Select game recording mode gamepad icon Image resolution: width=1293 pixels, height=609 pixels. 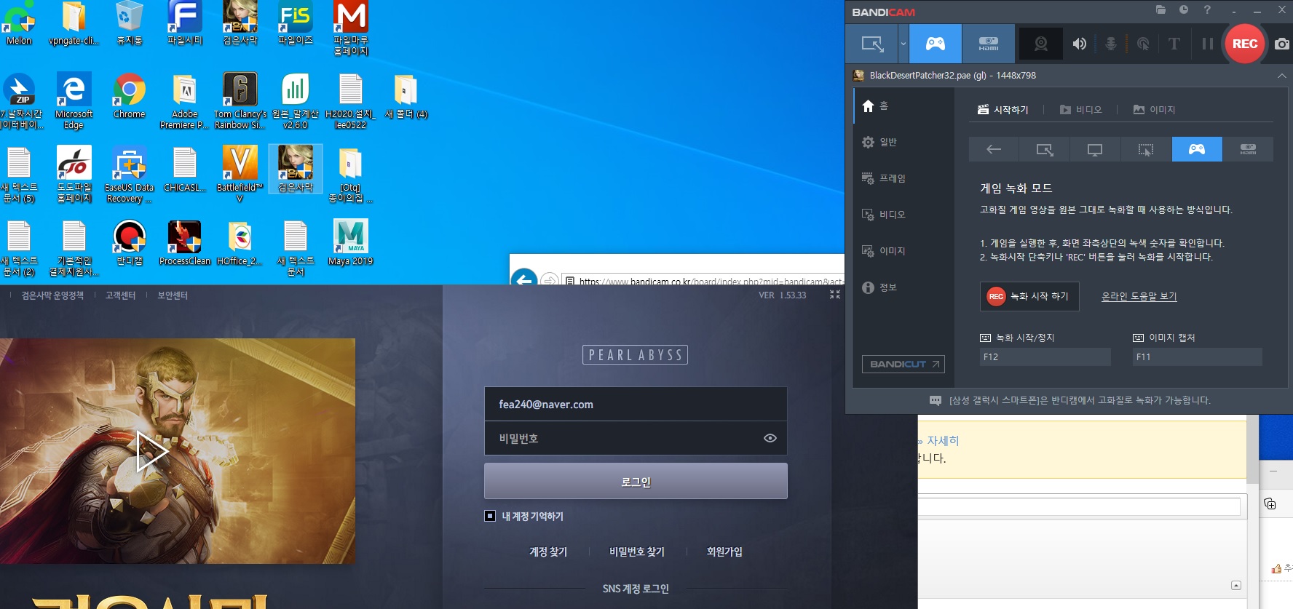pos(936,44)
